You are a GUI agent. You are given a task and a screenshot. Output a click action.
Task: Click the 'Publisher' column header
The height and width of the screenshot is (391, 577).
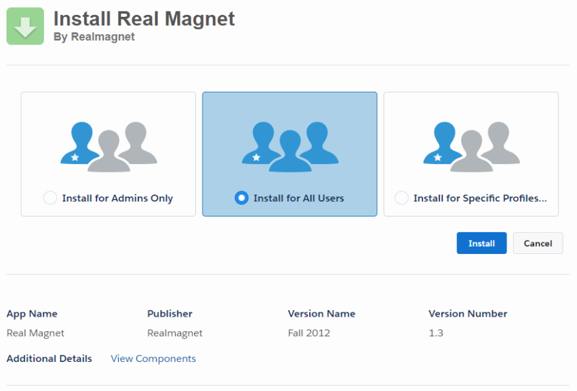click(169, 313)
